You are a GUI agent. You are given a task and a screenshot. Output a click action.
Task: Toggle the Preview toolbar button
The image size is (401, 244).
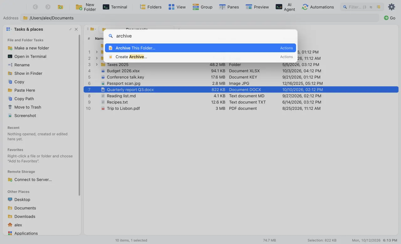(257, 7)
